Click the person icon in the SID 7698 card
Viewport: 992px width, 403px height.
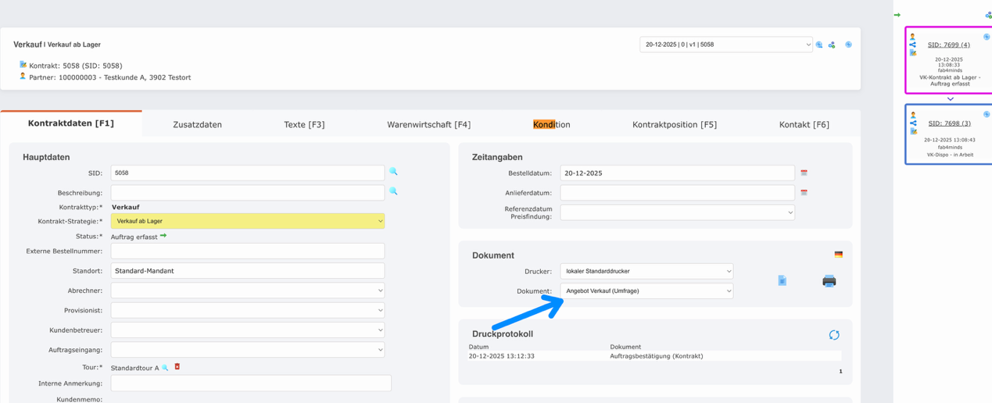pyautogui.click(x=912, y=115)
